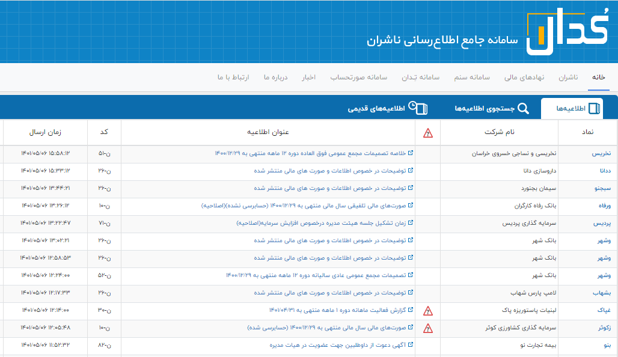This screenshot has width=618, height=357.
Task: Open the ورفاه symbol link
Action: pos(605,206)
